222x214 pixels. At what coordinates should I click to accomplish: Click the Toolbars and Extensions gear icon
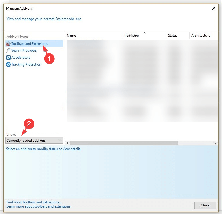pos(8,44)
